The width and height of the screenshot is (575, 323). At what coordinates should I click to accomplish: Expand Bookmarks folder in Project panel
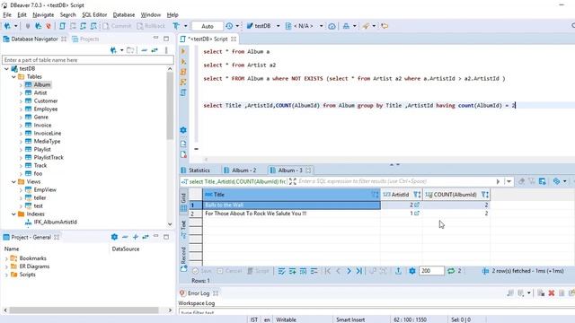coord(6,258)
